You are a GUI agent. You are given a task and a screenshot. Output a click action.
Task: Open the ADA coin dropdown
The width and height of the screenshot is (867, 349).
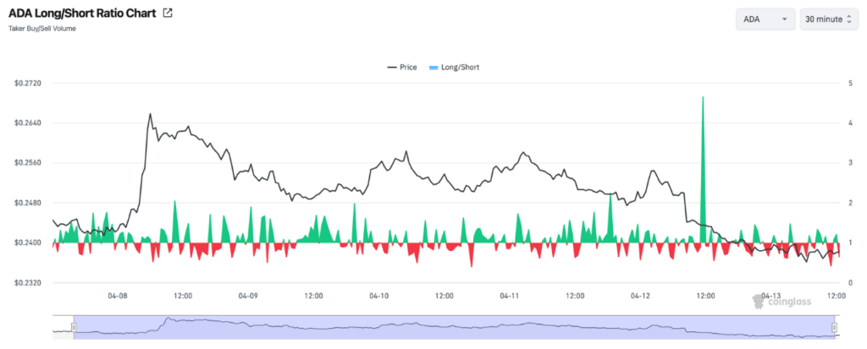click(765, 19)
